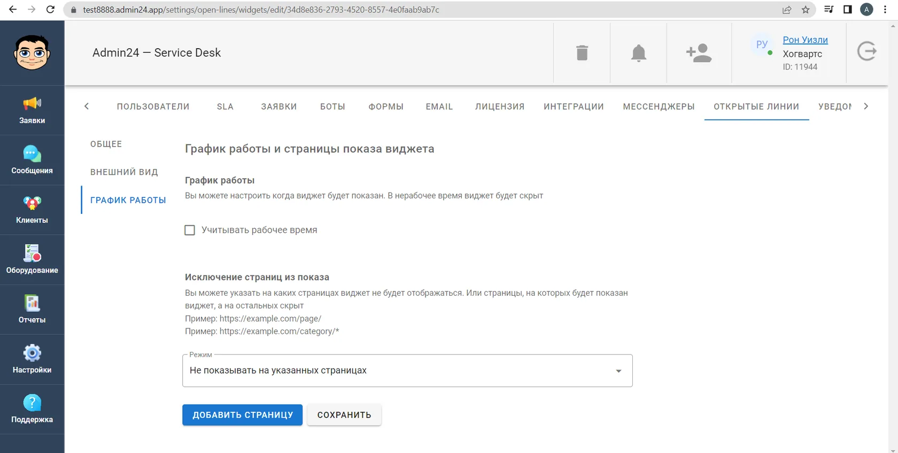Open the Email tab

point(439,106)
